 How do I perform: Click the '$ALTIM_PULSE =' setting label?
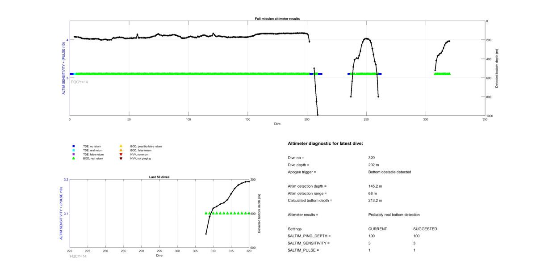click(x=304, y=250)
